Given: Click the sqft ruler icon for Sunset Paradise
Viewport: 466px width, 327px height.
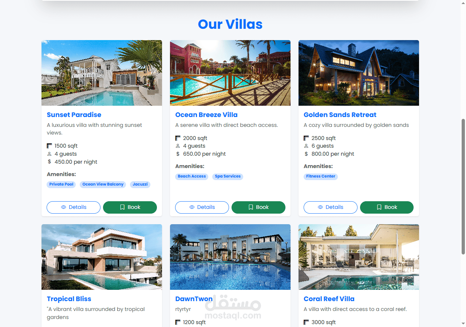Looking at the screenshot, I should (x=50, y=146).
